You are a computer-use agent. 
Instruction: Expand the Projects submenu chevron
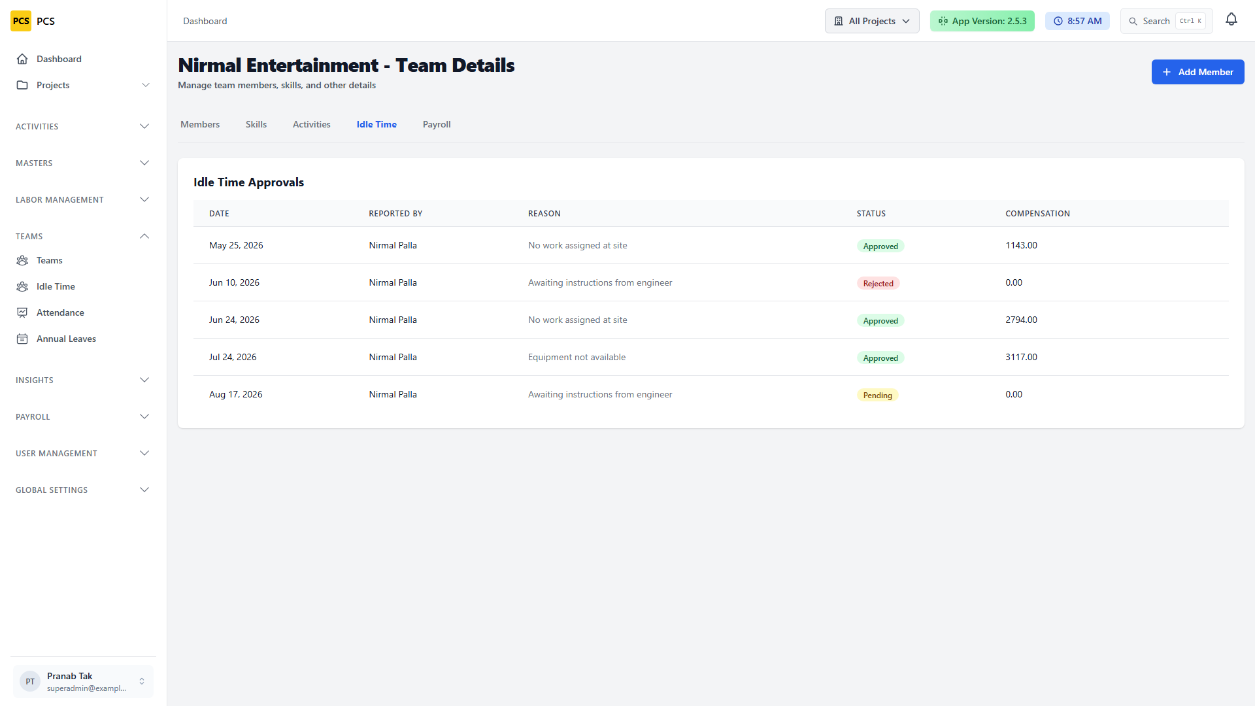click(146, 85)
